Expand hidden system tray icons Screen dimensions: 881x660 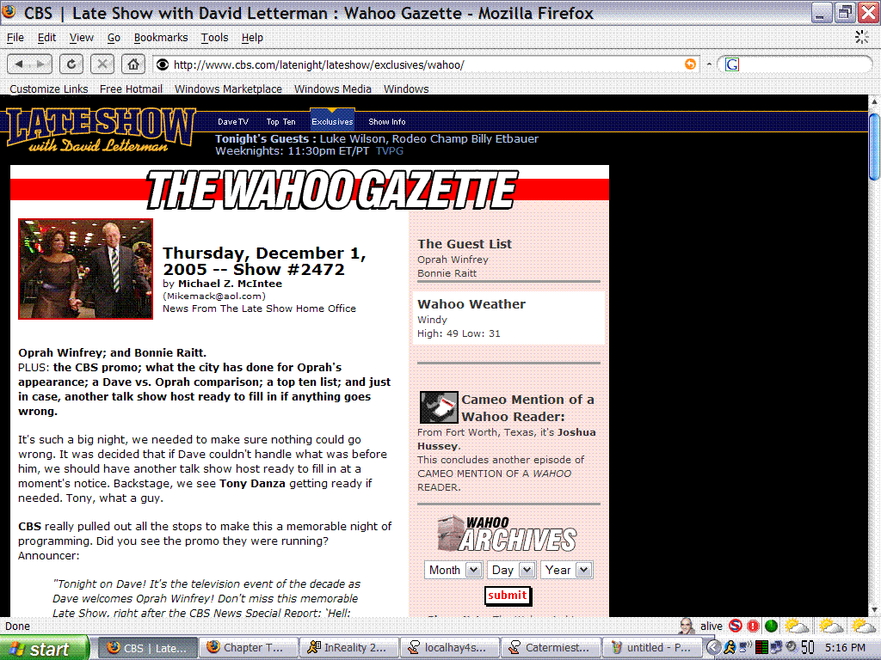713,648
